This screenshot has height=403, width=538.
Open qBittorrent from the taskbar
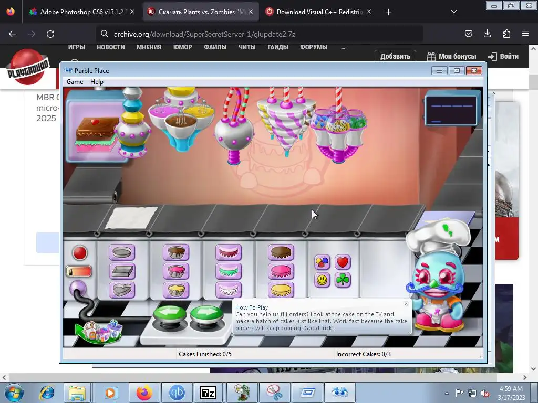click(177, 393)
